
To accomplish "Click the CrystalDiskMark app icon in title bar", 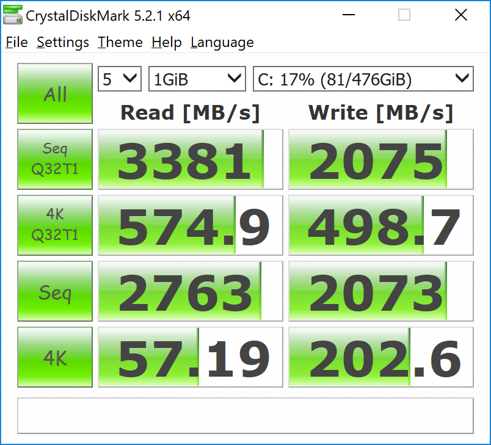I will 13,15.
